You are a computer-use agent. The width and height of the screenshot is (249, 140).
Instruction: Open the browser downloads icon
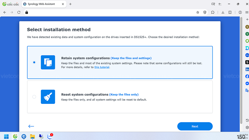[222, 12]
